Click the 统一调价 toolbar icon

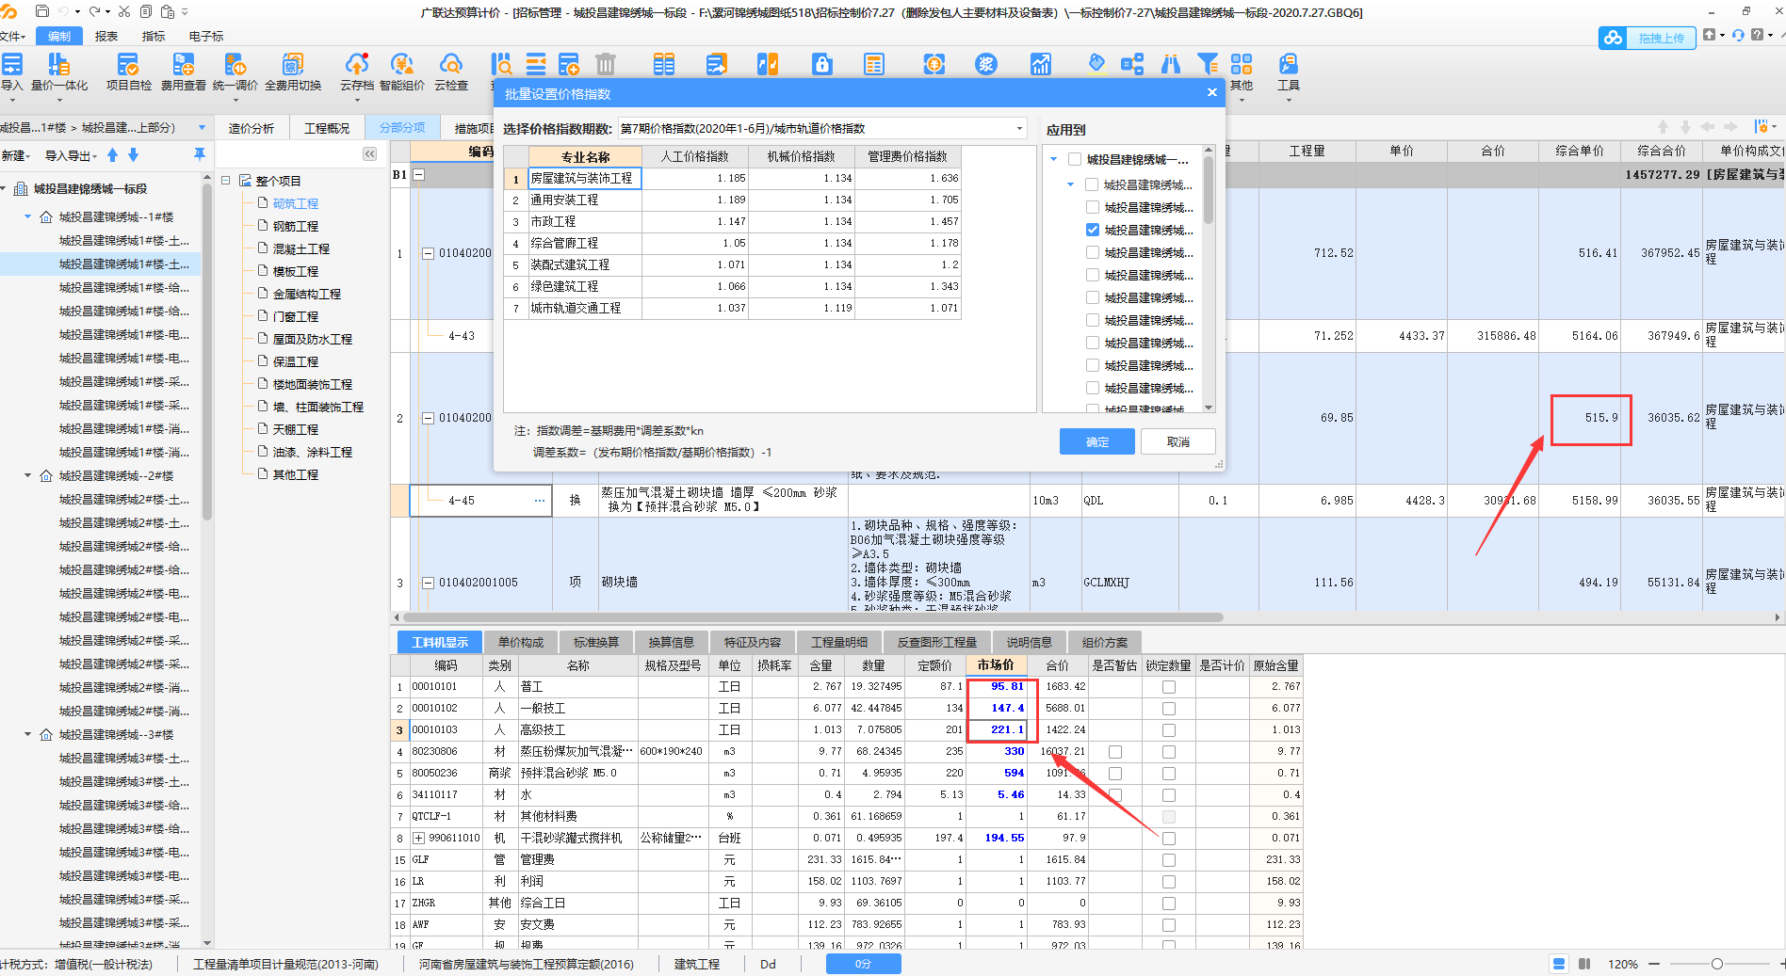[x=235, y=72]
